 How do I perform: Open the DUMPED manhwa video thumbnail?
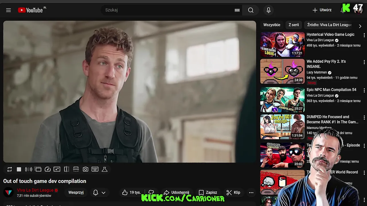tap(282, 127)
